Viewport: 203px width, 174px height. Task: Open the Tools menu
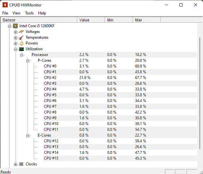29,13
